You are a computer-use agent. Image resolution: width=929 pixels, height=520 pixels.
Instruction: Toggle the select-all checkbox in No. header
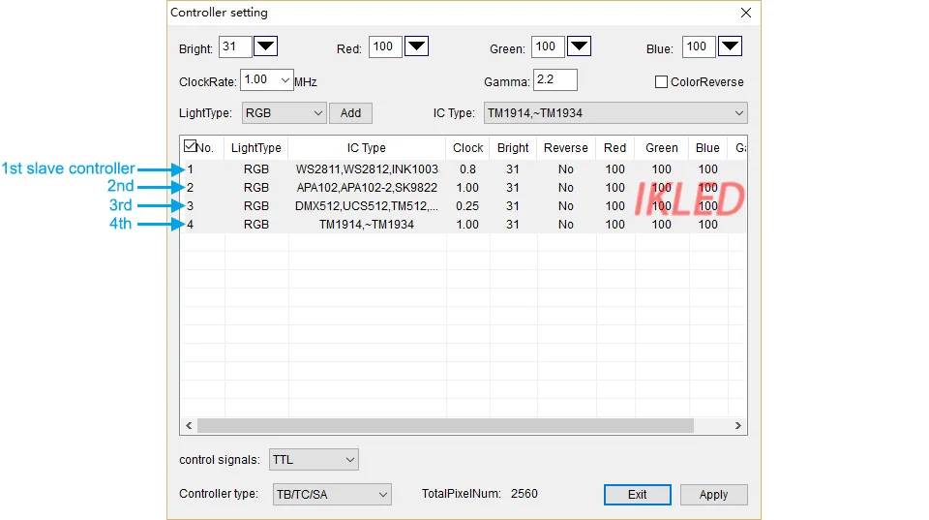pos(191,146)
